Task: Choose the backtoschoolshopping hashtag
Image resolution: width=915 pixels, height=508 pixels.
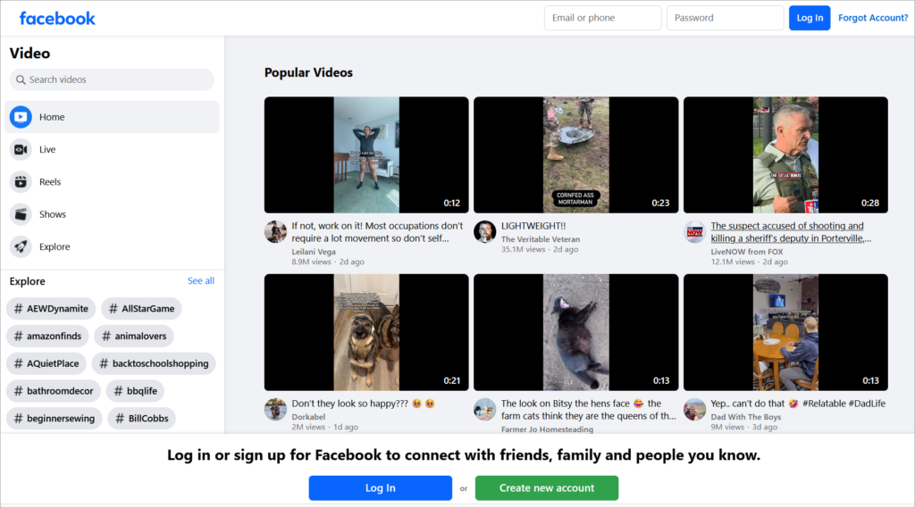Action: 154,363
